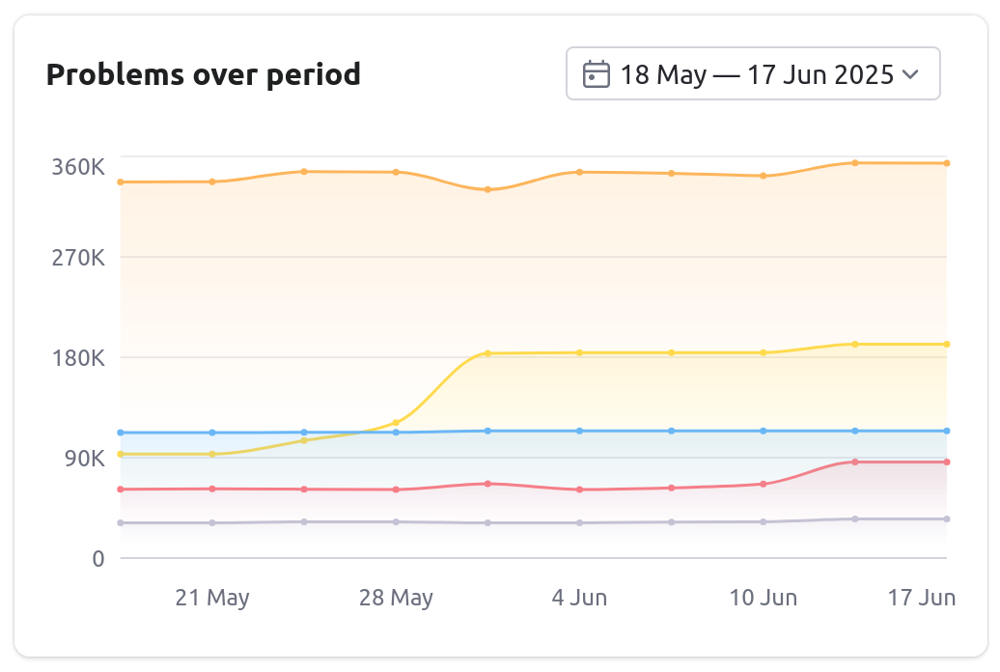This screenshot has width=1000, height=672.
Task: Click the Problems over period title
Action: [x=204, y=74]
